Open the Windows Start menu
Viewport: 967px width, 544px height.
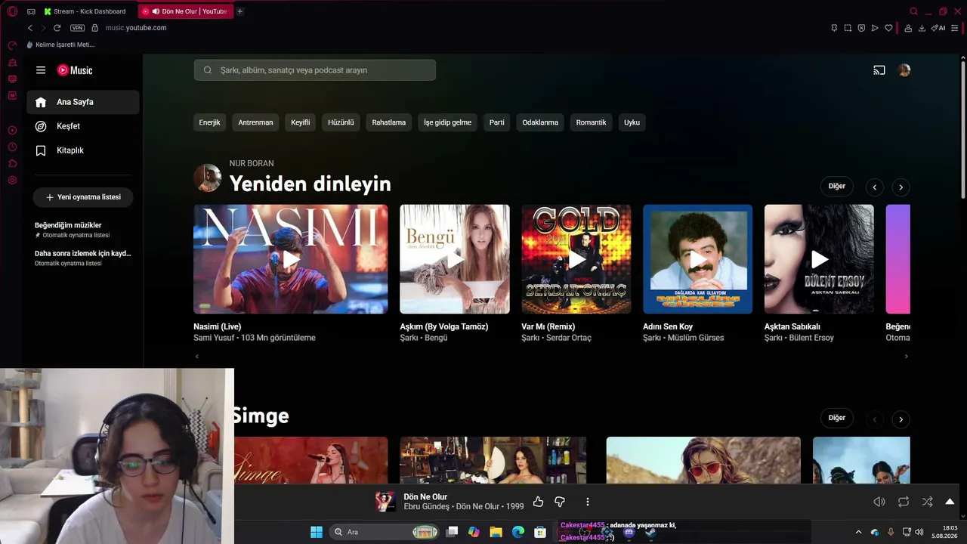point(317,532)
